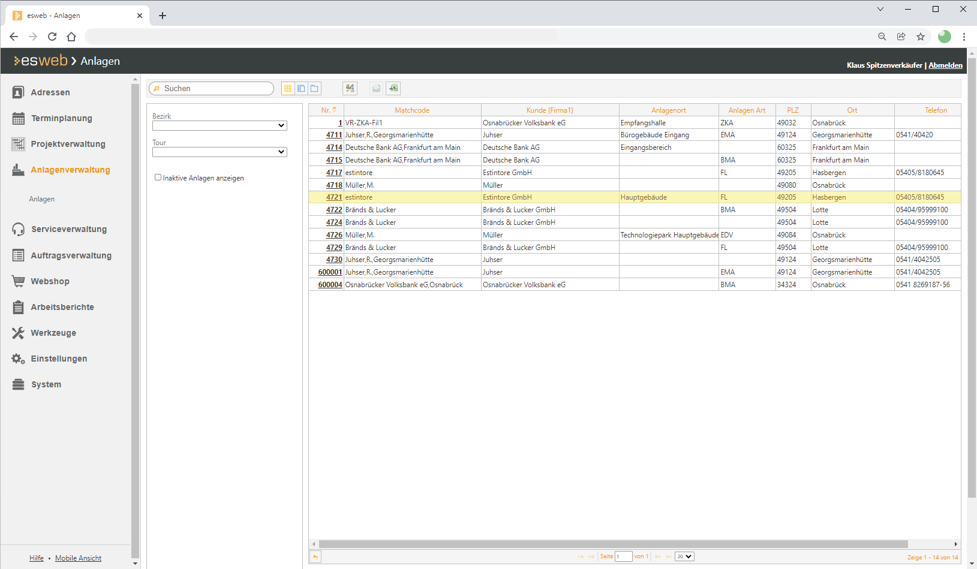
Task: Open System in the sidebar
Action: point(46,384)
